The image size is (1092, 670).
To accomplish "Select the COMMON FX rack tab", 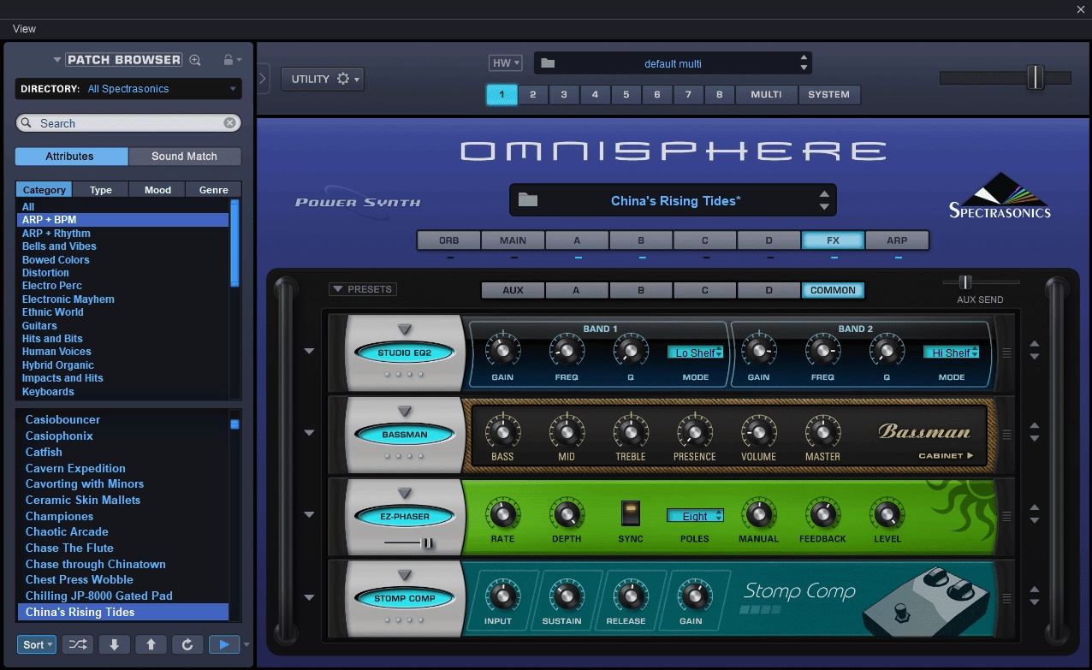I will tap(833, 290).
